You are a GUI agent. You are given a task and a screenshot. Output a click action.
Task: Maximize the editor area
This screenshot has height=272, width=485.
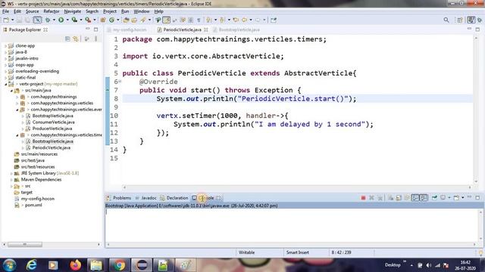(x=477, y=29)
